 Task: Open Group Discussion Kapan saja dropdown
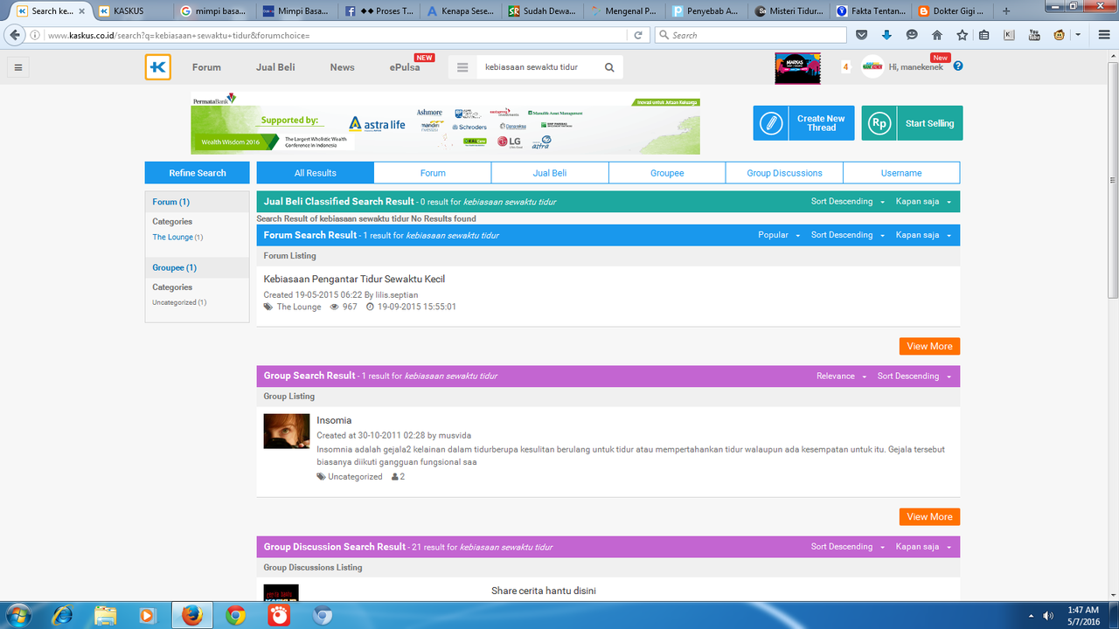923,547
